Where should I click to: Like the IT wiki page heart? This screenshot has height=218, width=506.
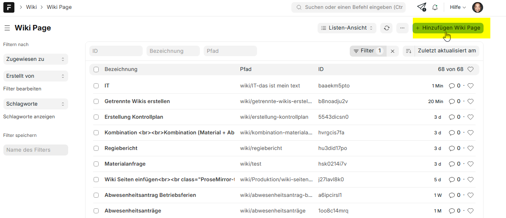(x=470, y=86)
